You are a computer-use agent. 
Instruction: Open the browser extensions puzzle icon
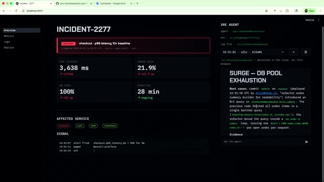[x=287, y=11]
